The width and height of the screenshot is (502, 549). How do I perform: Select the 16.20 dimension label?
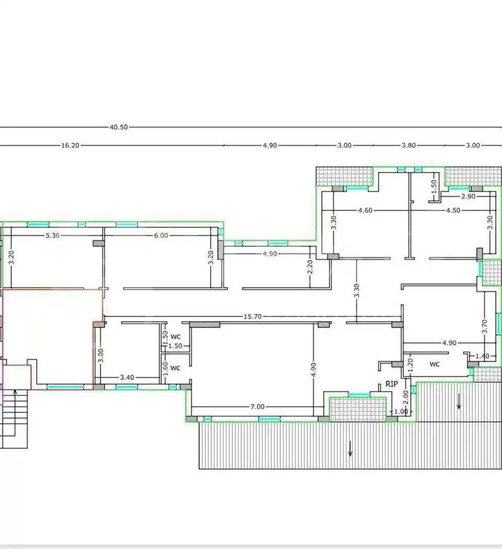[70, 145]
